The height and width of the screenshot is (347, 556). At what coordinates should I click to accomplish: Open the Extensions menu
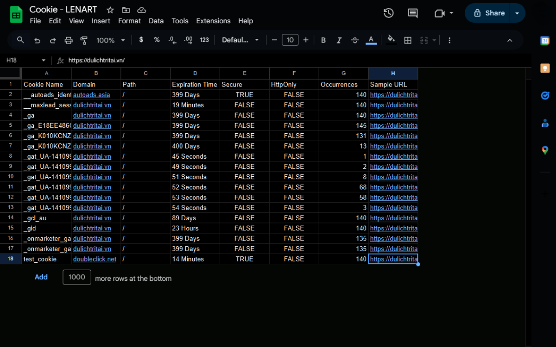click(213, 21)
